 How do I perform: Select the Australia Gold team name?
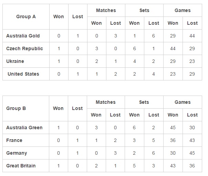[x=23, y=36]
